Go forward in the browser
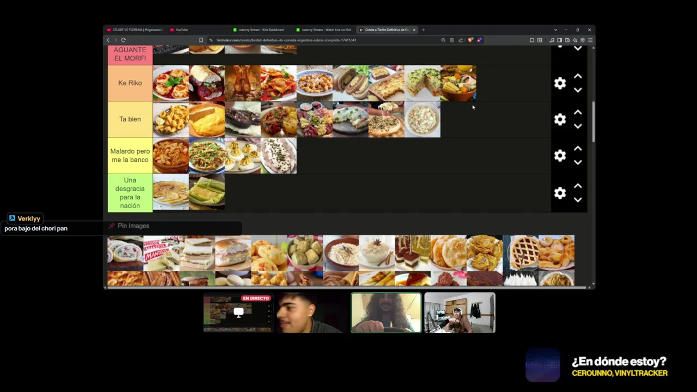 (115, 40)
